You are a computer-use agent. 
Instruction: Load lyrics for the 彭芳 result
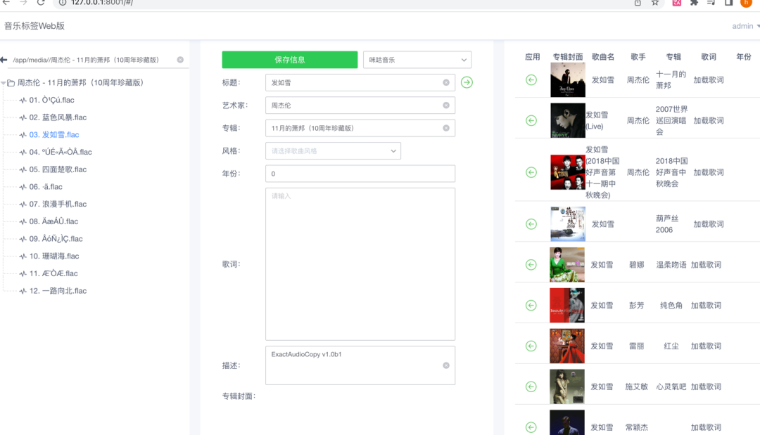point(706,305)
